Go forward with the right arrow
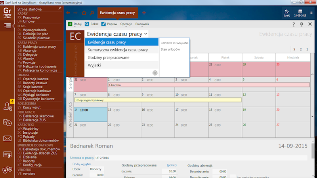The image size is (317, 178). point(75,13)
